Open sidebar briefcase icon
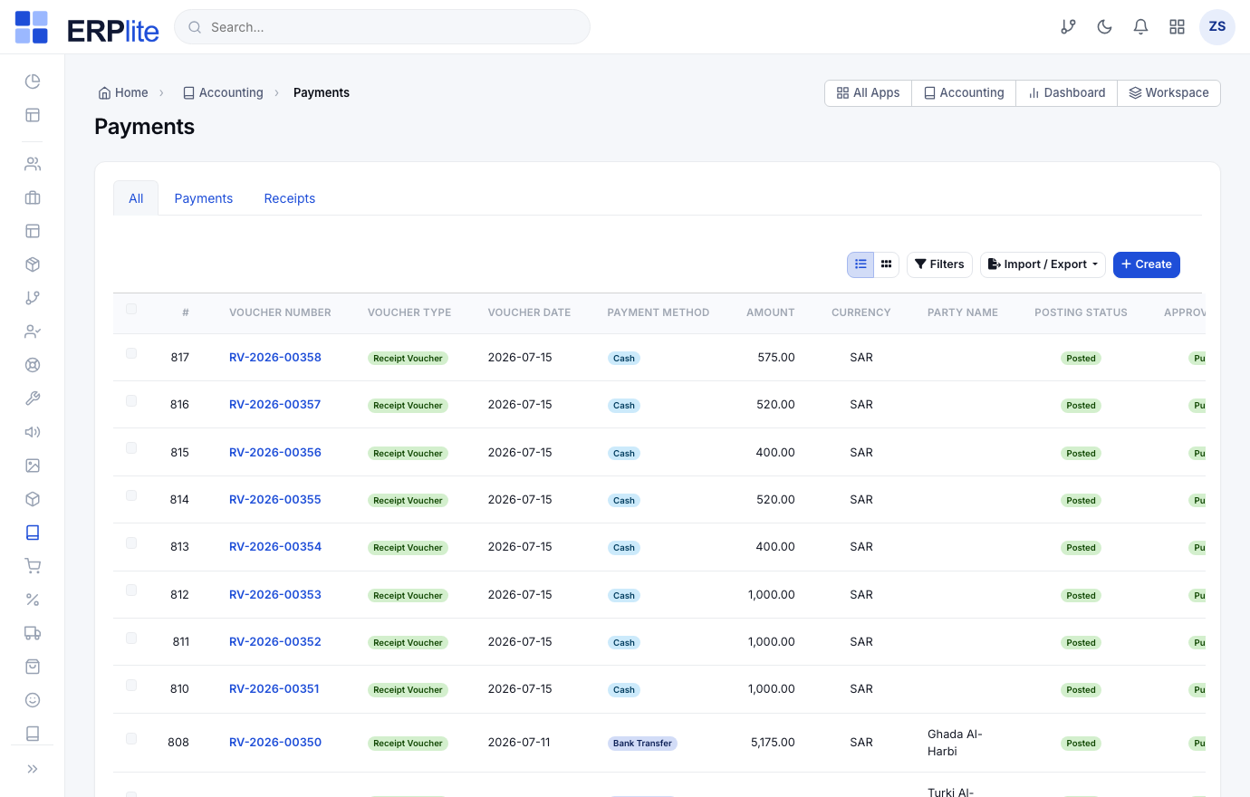 (x=33, y=197)
